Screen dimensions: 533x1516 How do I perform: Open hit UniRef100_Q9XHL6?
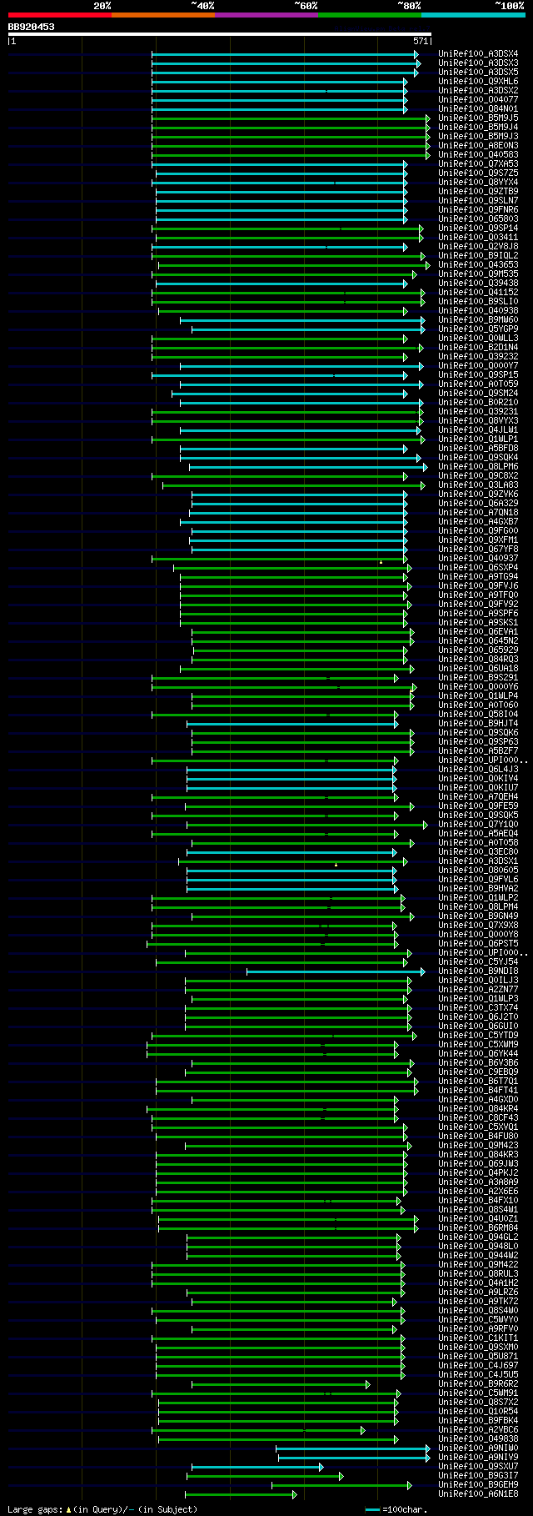(478, 82)
